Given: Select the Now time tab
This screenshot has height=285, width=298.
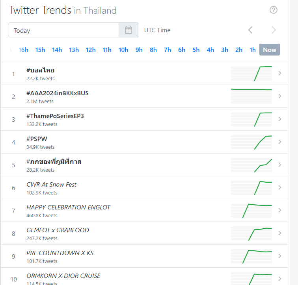Looking at the screenshot, I should [x=270, y=50].
